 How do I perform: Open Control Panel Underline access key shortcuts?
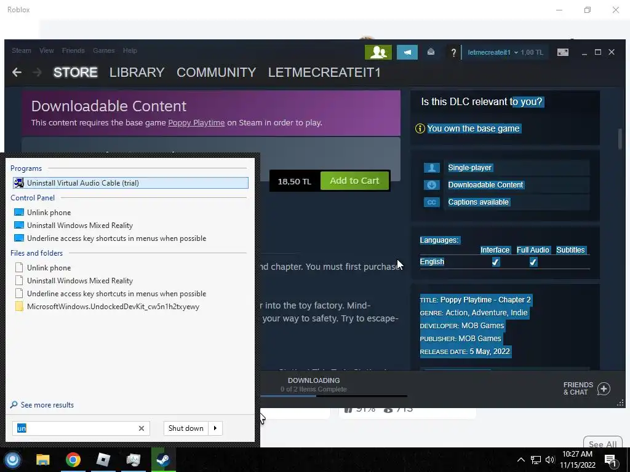click(116, 238)
